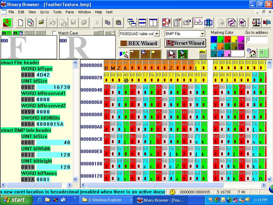Open the Pane menu
This screenshot has width=273, height=205.
coord(70,12)
